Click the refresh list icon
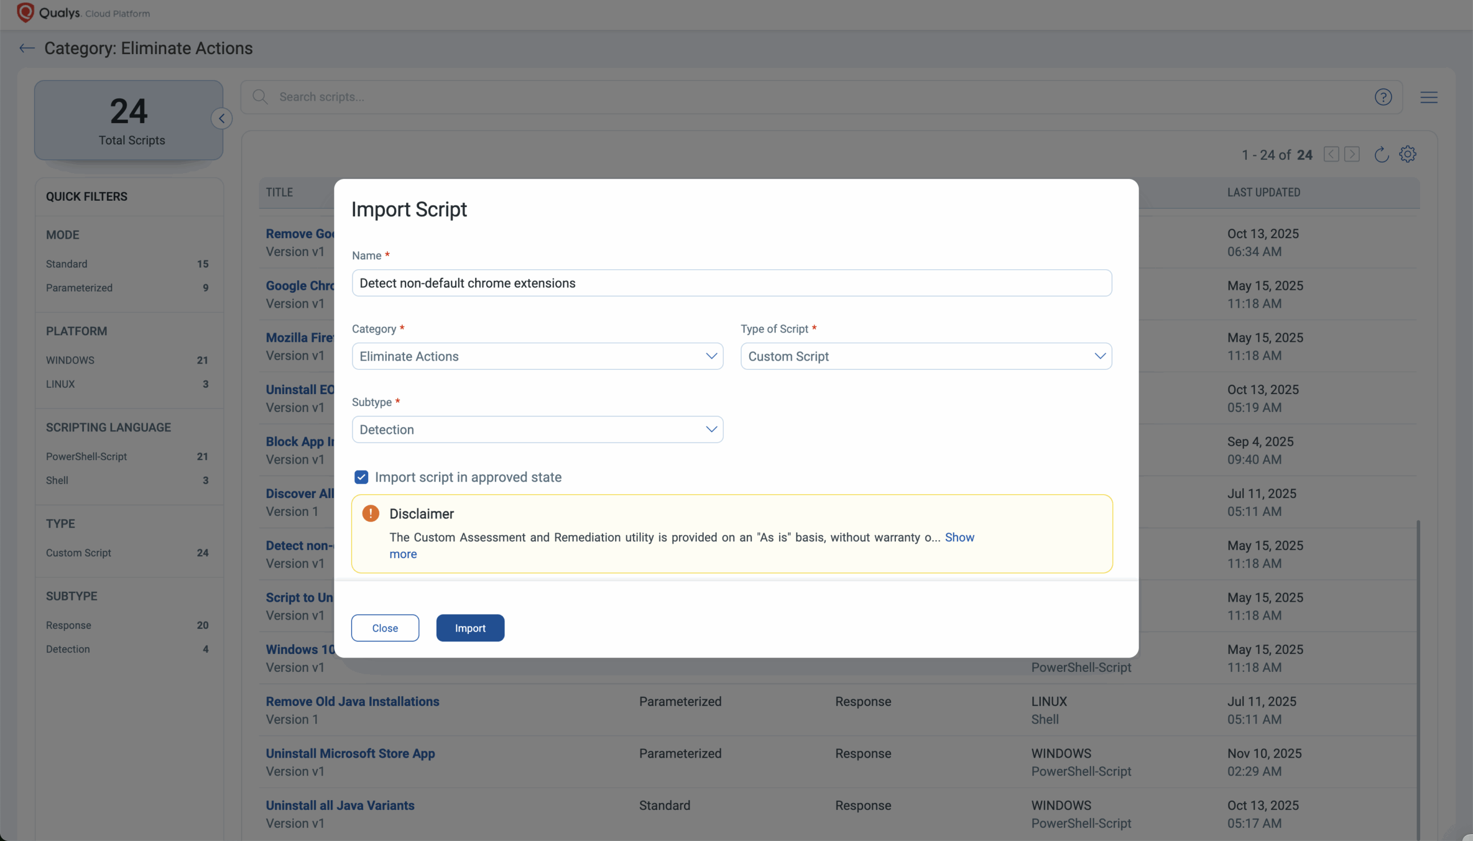The height and width of the screenshot is (841, 1473). point(1381,155)
